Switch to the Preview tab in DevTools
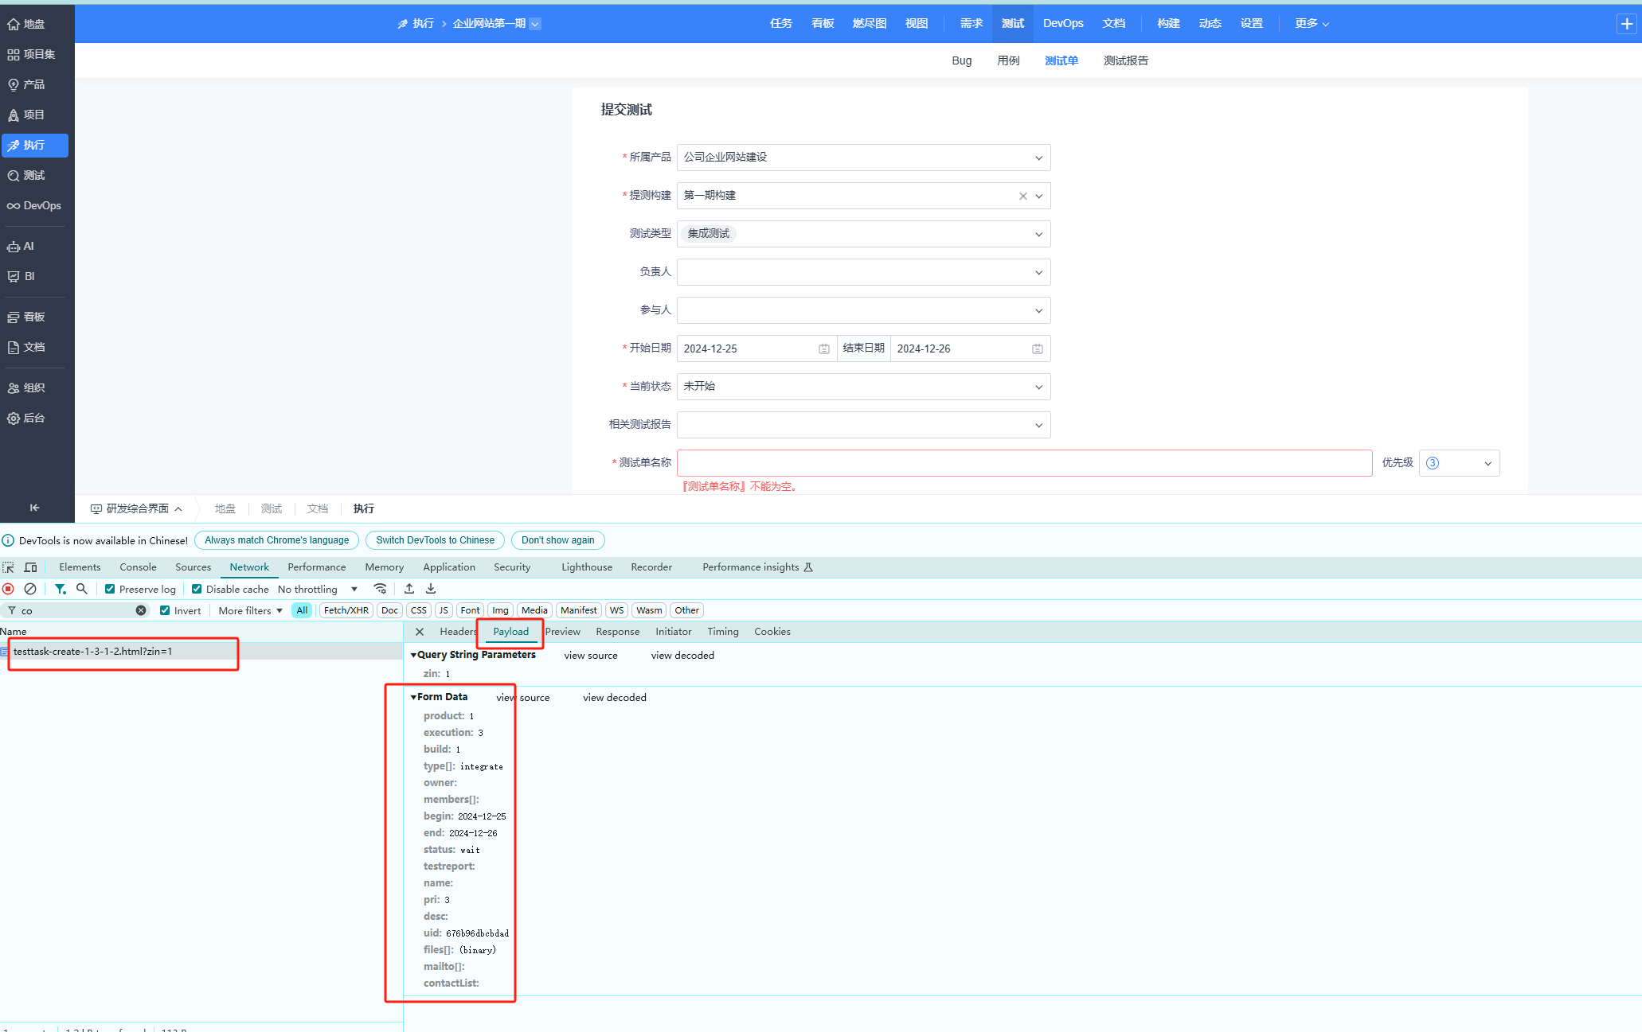Screen dimensions: 1642x1032 coord(563,631)
